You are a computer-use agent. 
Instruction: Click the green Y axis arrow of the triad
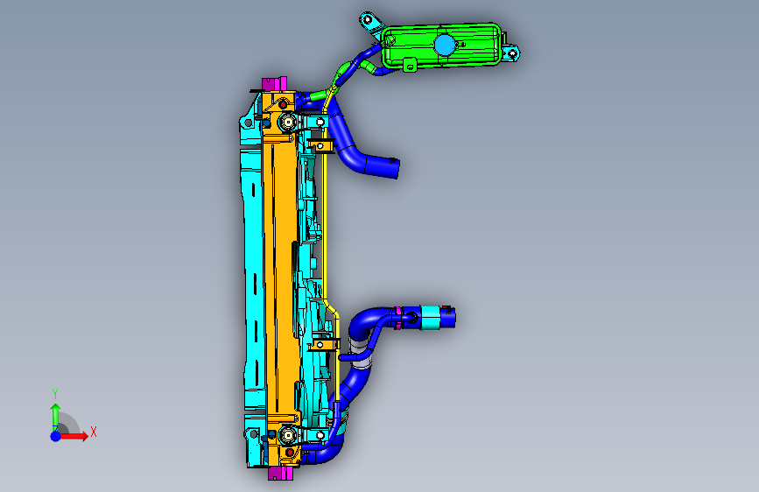pyautogui.click(x=56, y=417)
